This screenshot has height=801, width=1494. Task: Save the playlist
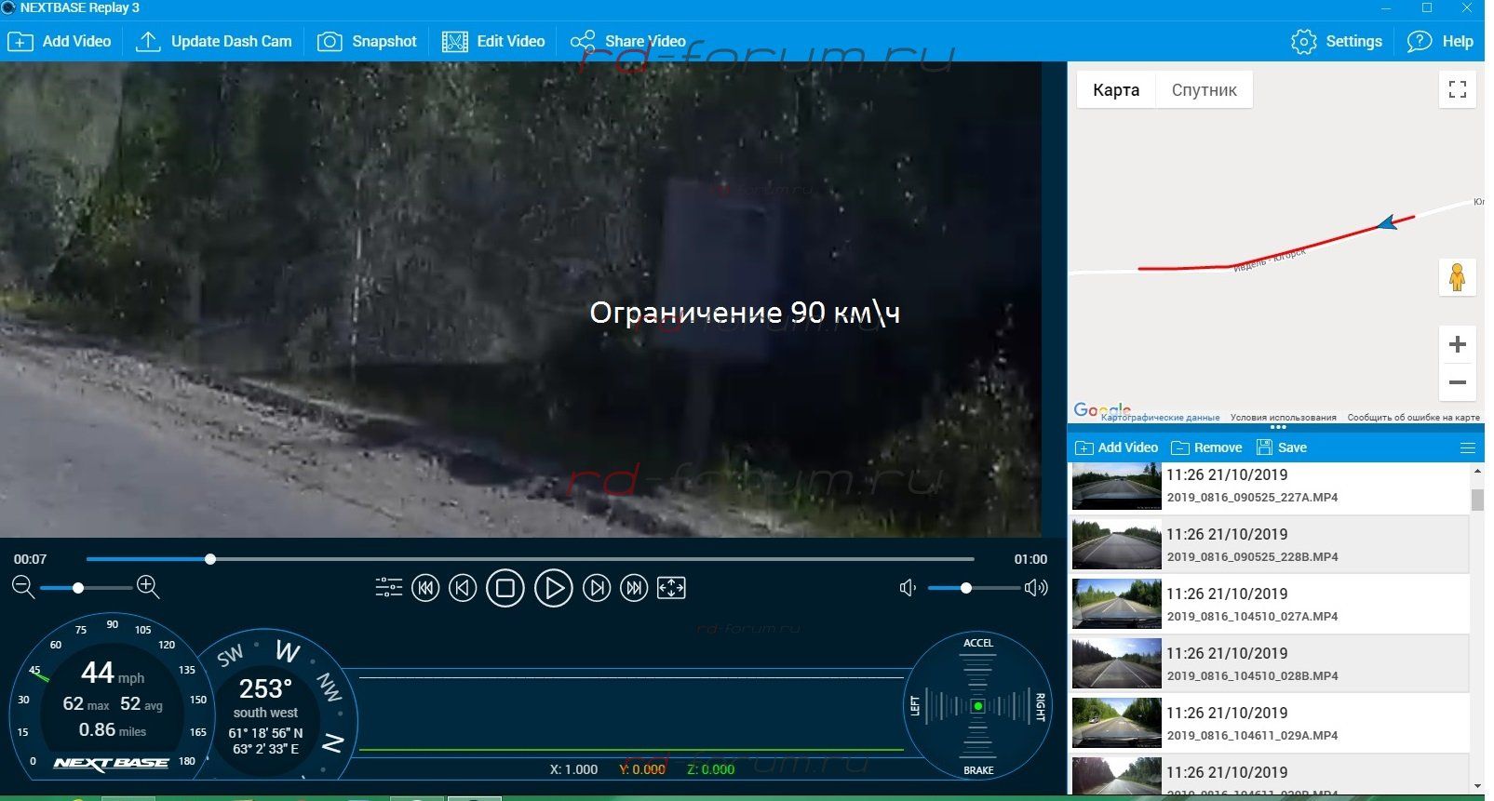click(1282, 447)
